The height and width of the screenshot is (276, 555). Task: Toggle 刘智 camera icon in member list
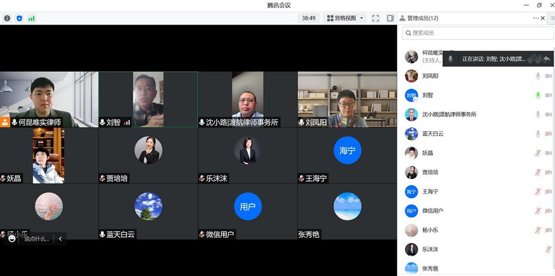(548, 95)
